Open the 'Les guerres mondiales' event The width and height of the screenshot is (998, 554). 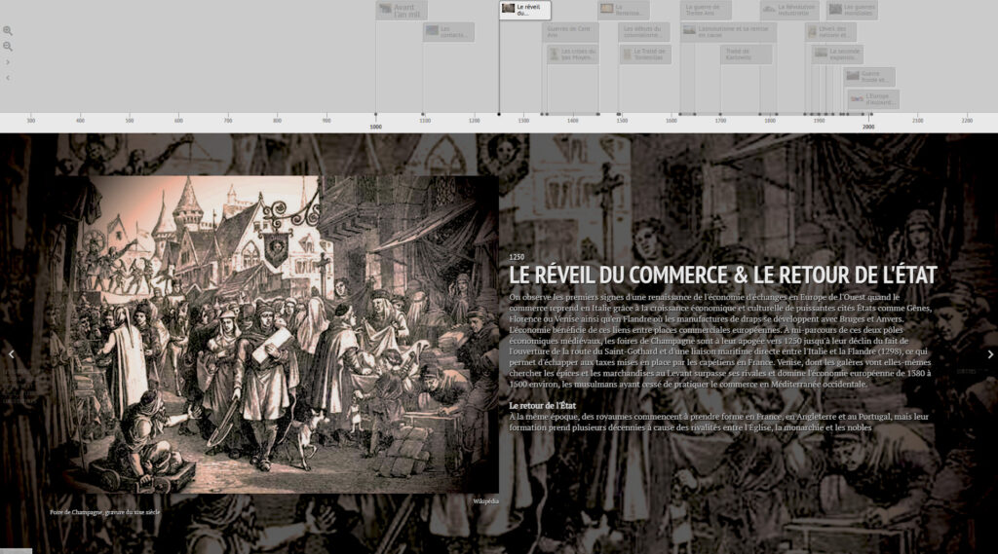click(x=852, y=10)
